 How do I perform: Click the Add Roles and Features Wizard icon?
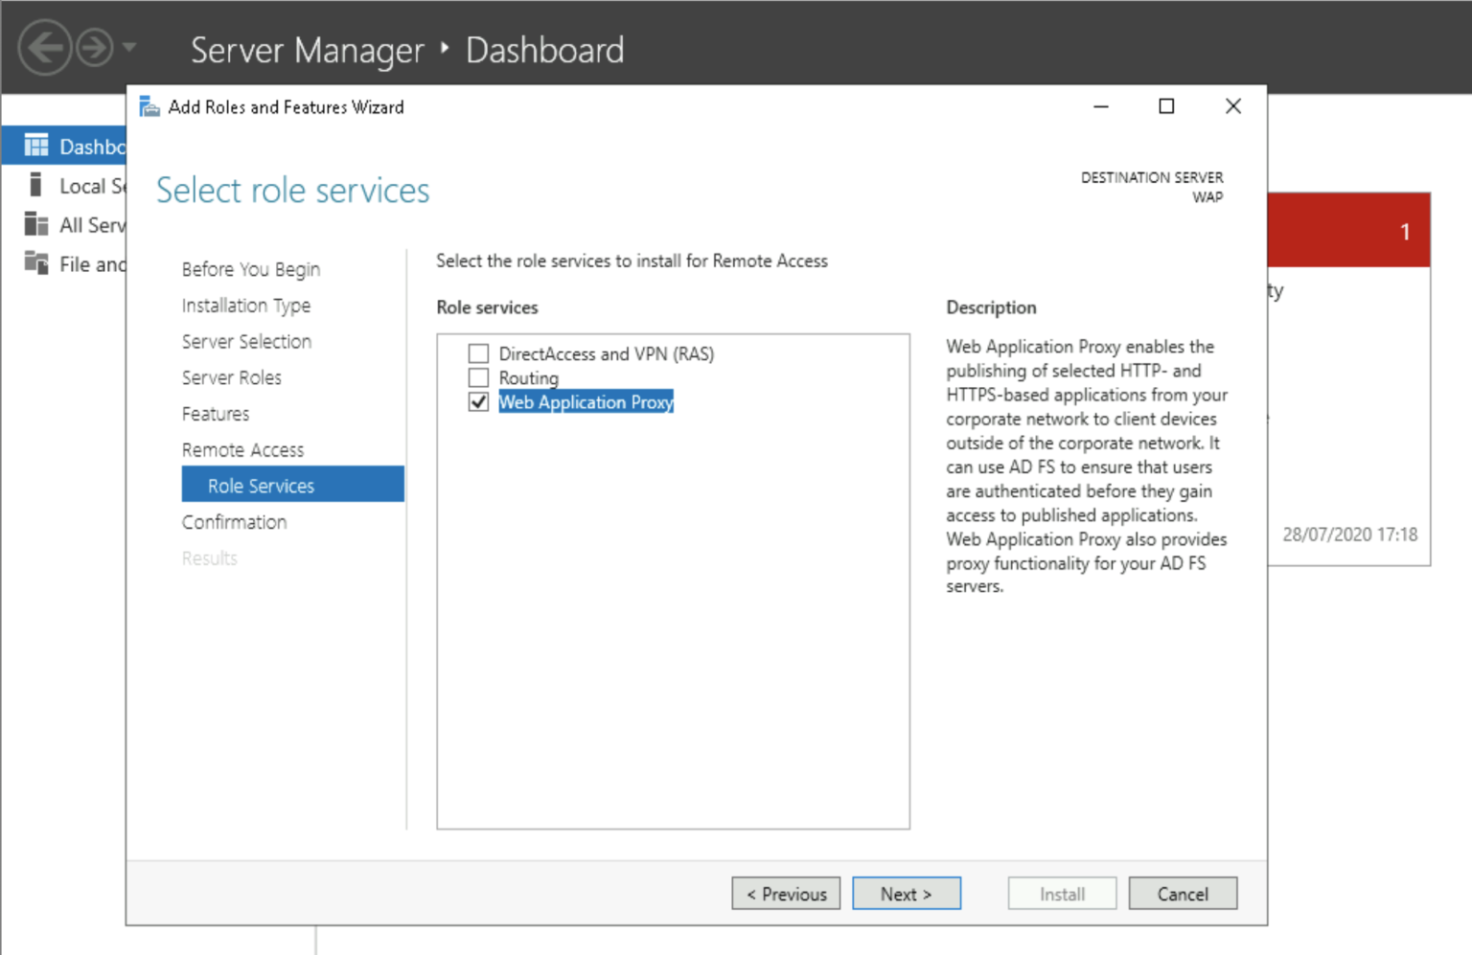(149, 106)
